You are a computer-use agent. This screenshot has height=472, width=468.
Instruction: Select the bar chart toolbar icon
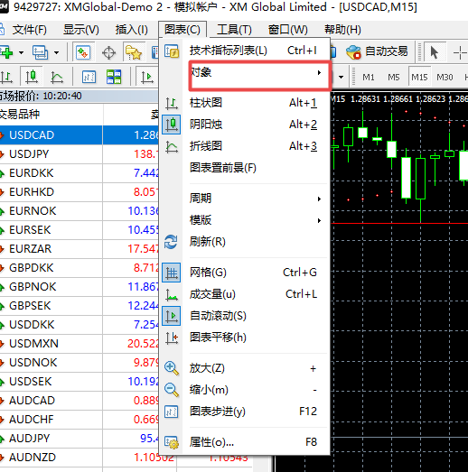(6, 77)
